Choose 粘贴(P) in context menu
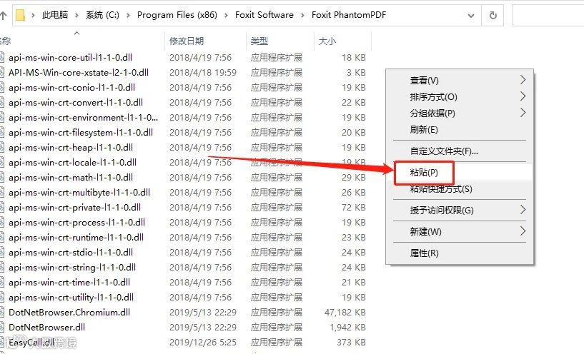The image size is (584, 354). [460, 173]
